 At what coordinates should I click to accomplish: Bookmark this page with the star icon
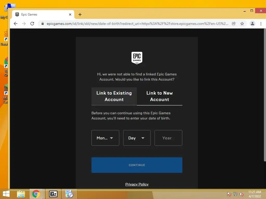[242, 24]
